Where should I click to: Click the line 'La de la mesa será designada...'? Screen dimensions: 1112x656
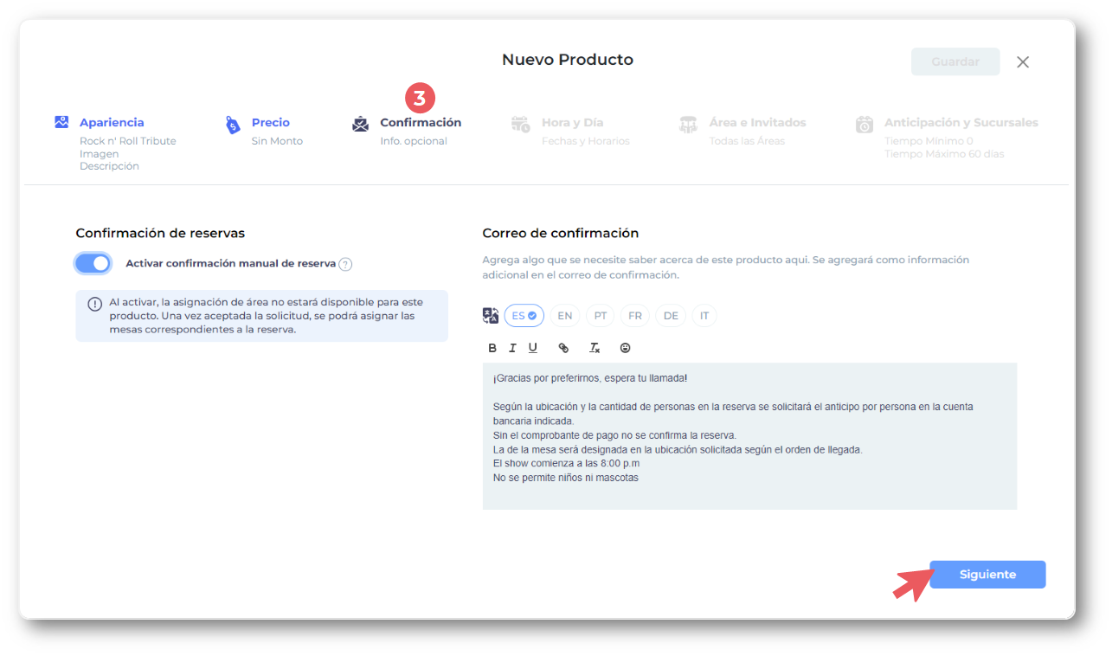(678, 449)
